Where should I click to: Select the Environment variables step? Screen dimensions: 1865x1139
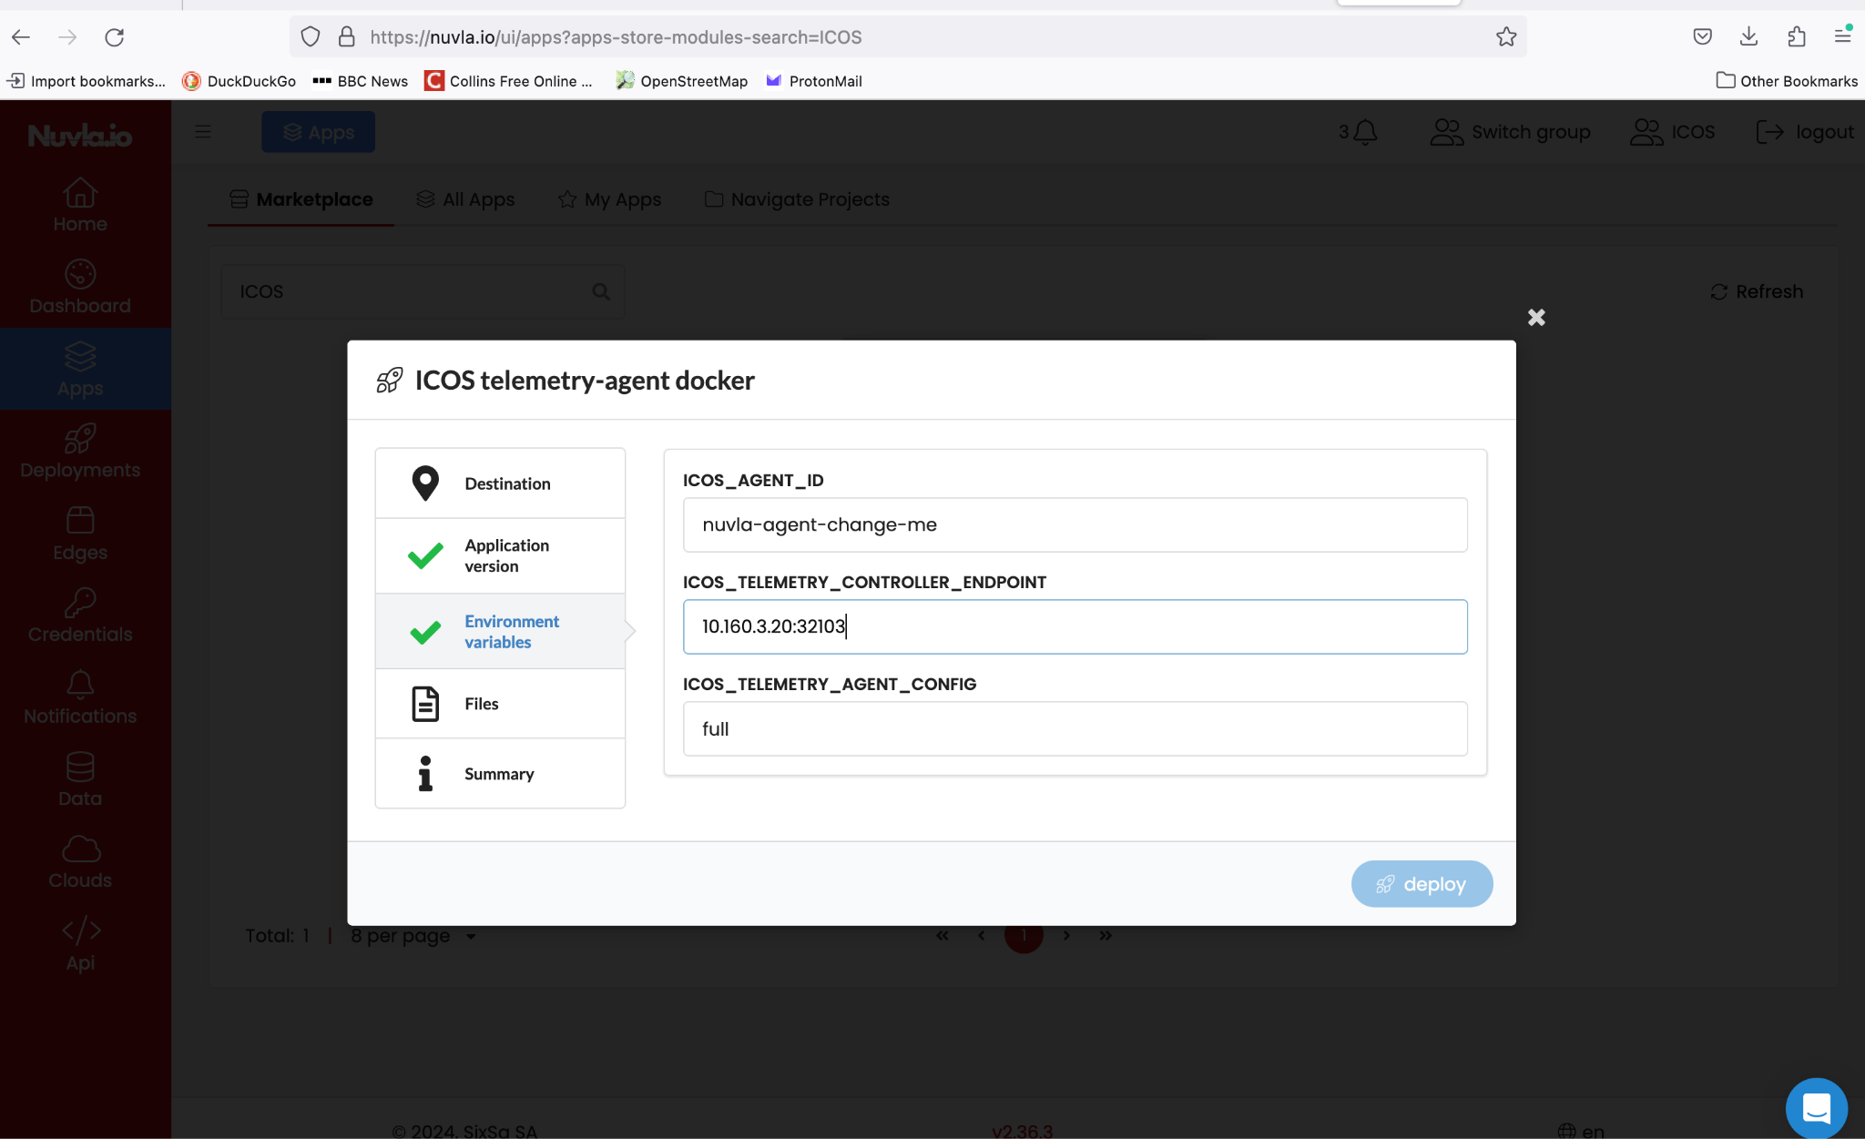[500, 631]
